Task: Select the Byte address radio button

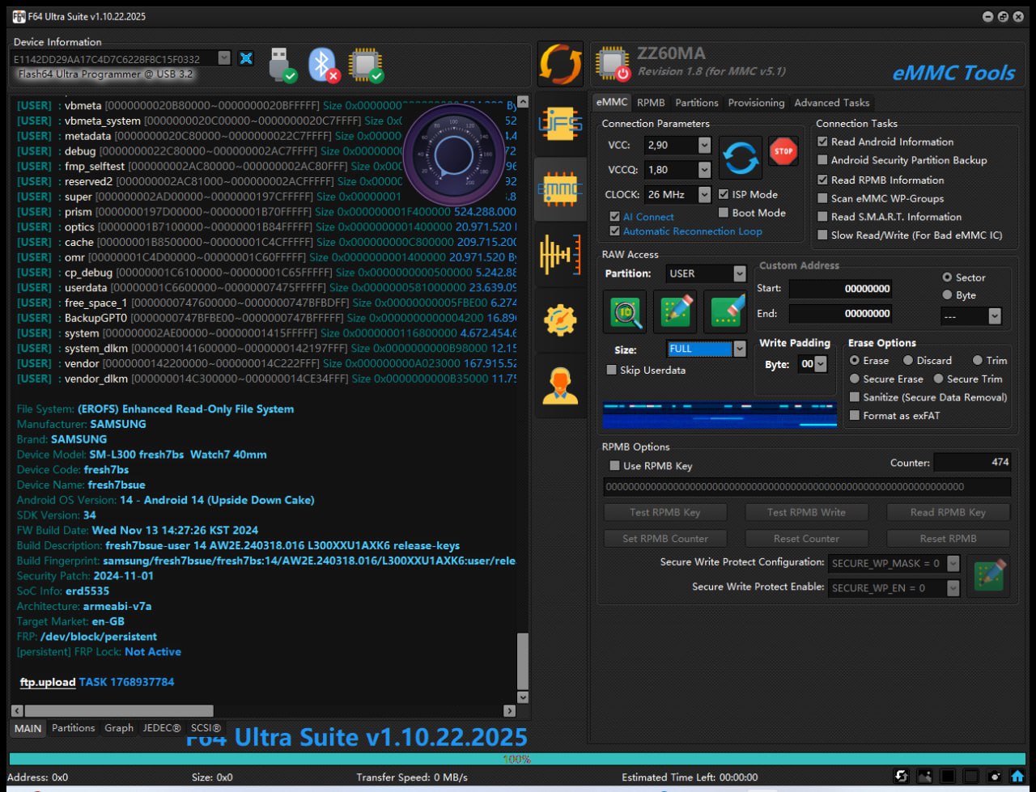Action: [x=947, y=295]
